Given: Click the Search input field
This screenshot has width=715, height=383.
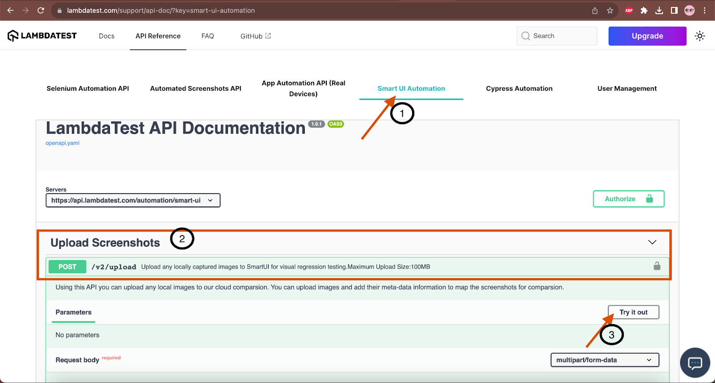Looking at the screenshot, I should (557, 36).
